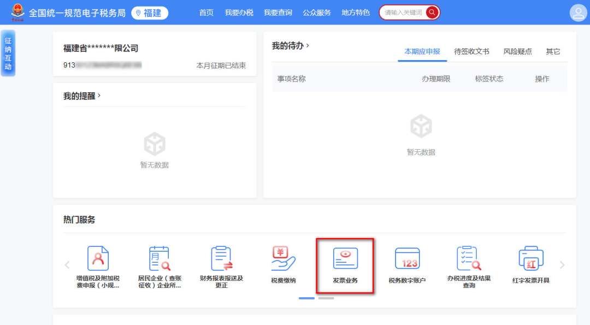
Task: Open 增值税及附加税费申报 service icon
Action: [x=98, y=259]
